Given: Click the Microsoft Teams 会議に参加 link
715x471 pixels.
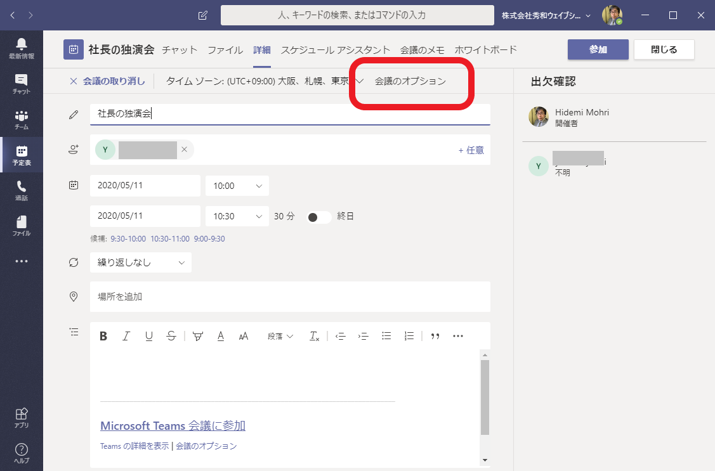Looking at the screenshot, I should coord(173,425).
